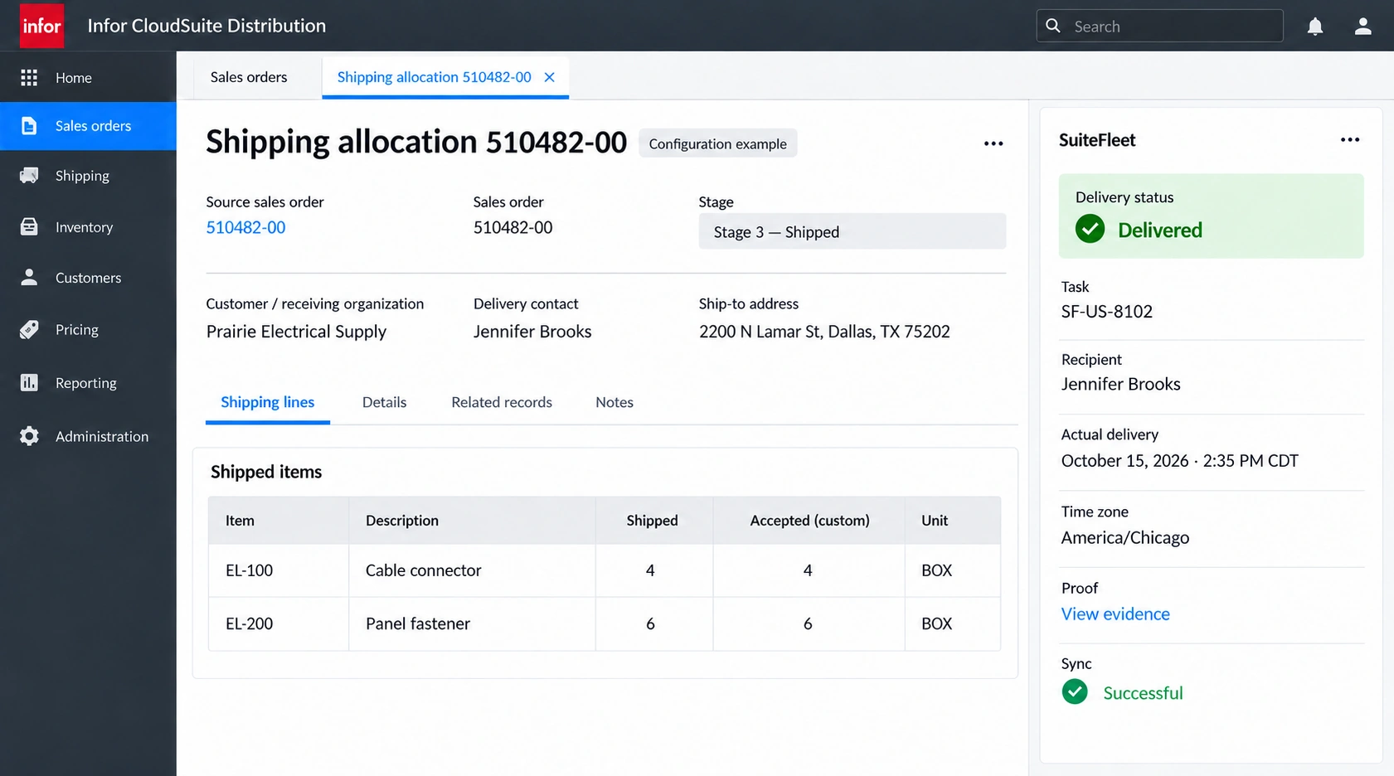
Task: Open source sales order 510482-00 link
Action: (245, 227)
